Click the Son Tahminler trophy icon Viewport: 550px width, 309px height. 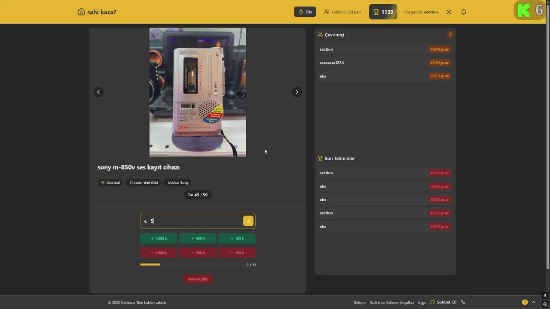pos(320,158)
